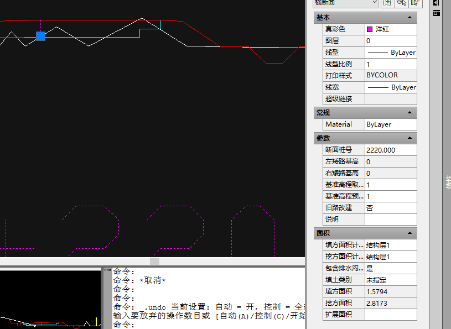Open the palette properties menu icon
451x329 pixels.
tap(436, 13)
